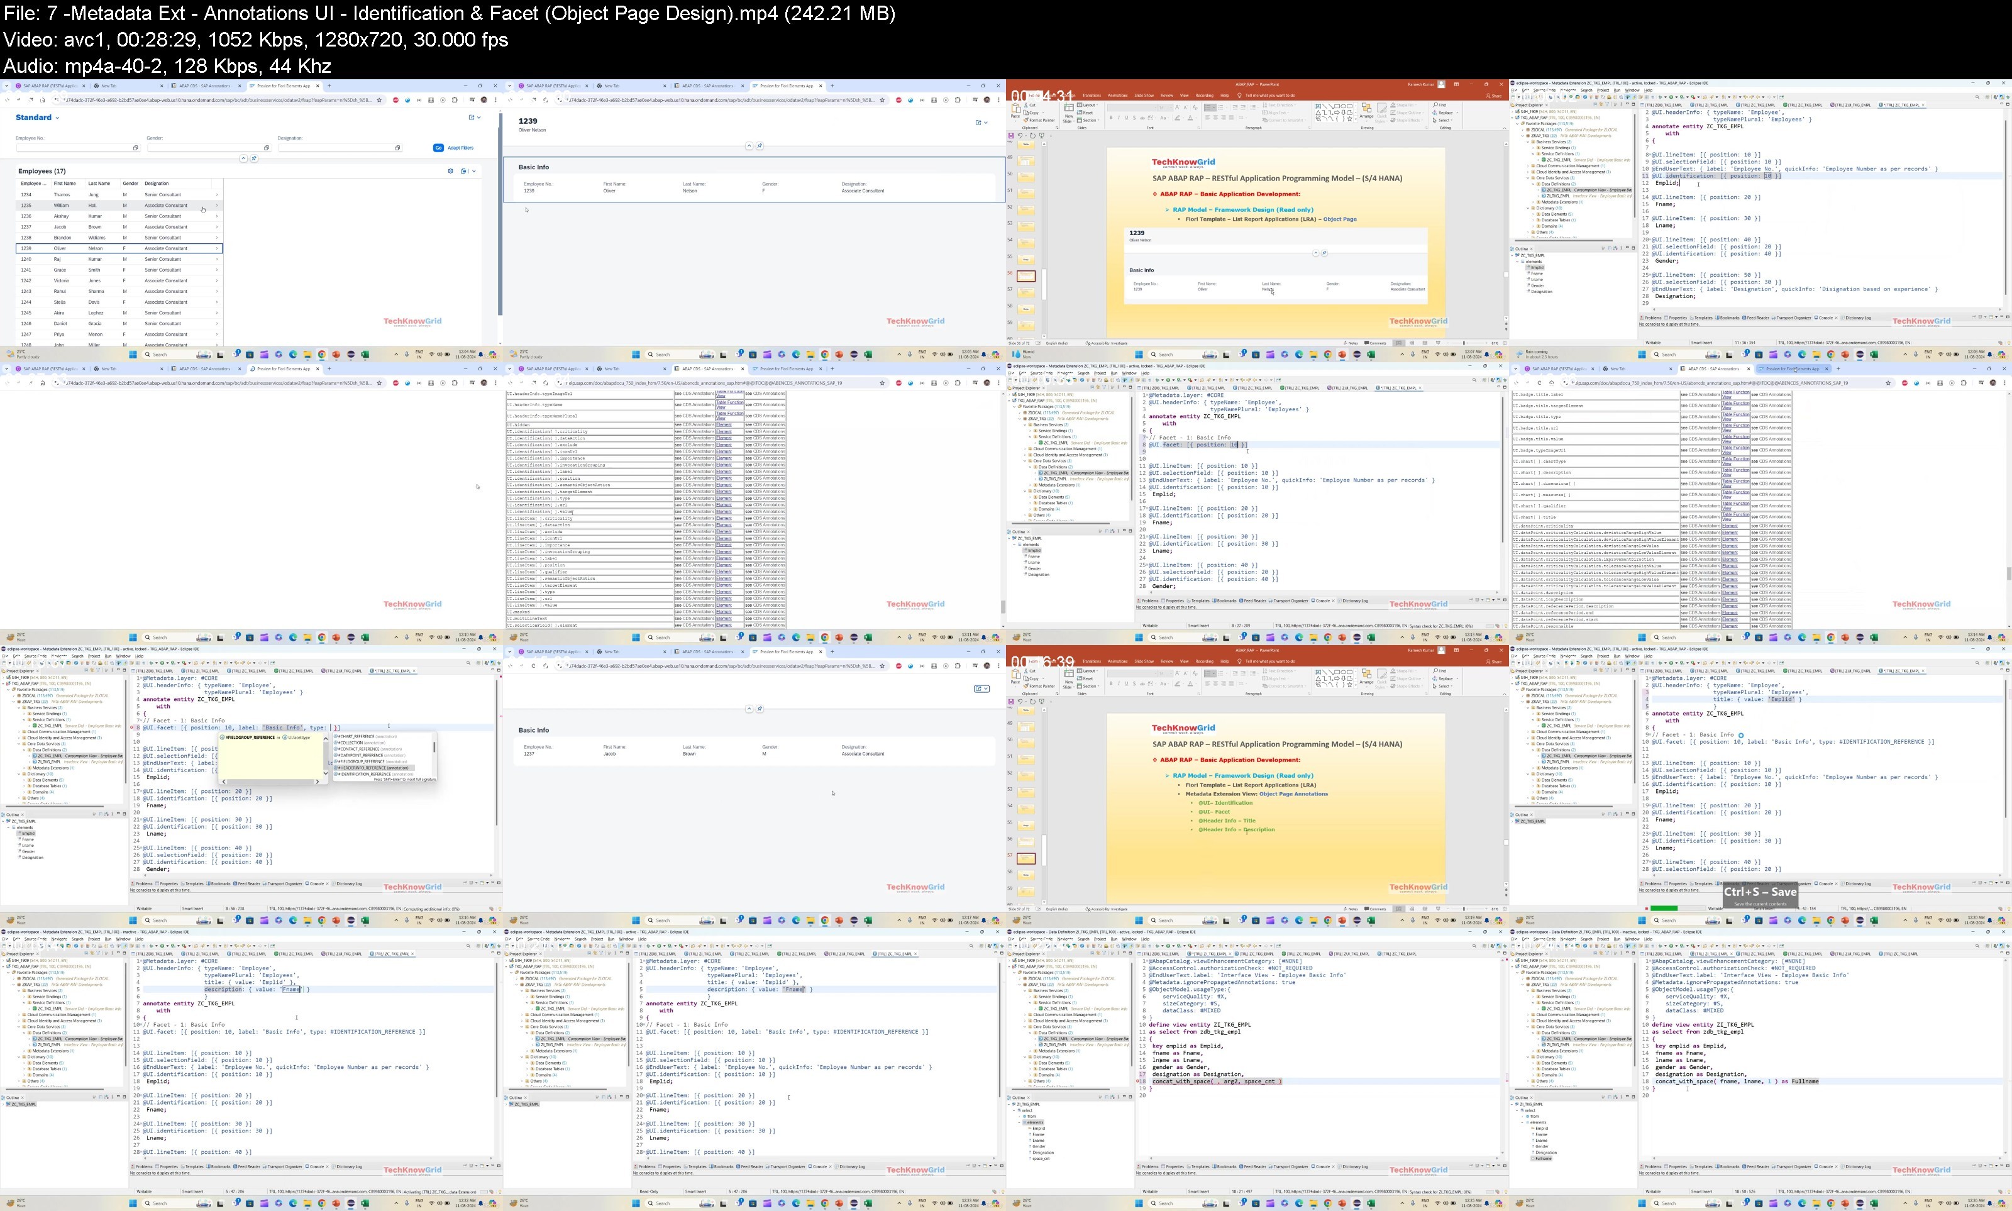The image size is (2012, 1211).
Task: Click the Go button beside Adapt Filters
Action: coord(438,148)
